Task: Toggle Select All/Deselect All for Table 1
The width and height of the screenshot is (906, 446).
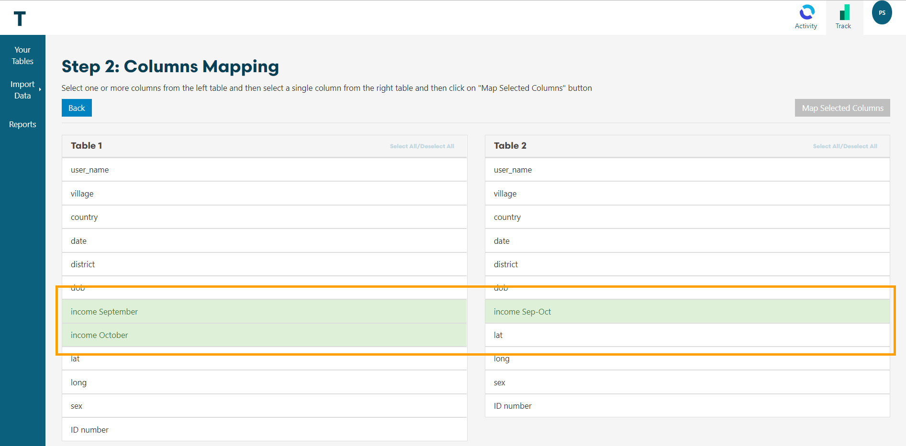Action: pos(422,146)
